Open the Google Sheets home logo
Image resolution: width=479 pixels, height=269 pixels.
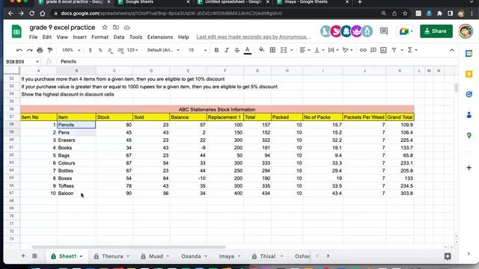click(16, 31)
